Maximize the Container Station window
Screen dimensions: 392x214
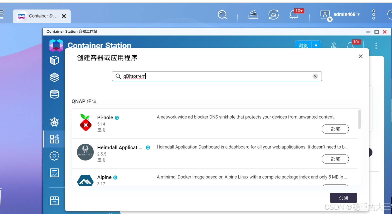(x=376, y=32)
